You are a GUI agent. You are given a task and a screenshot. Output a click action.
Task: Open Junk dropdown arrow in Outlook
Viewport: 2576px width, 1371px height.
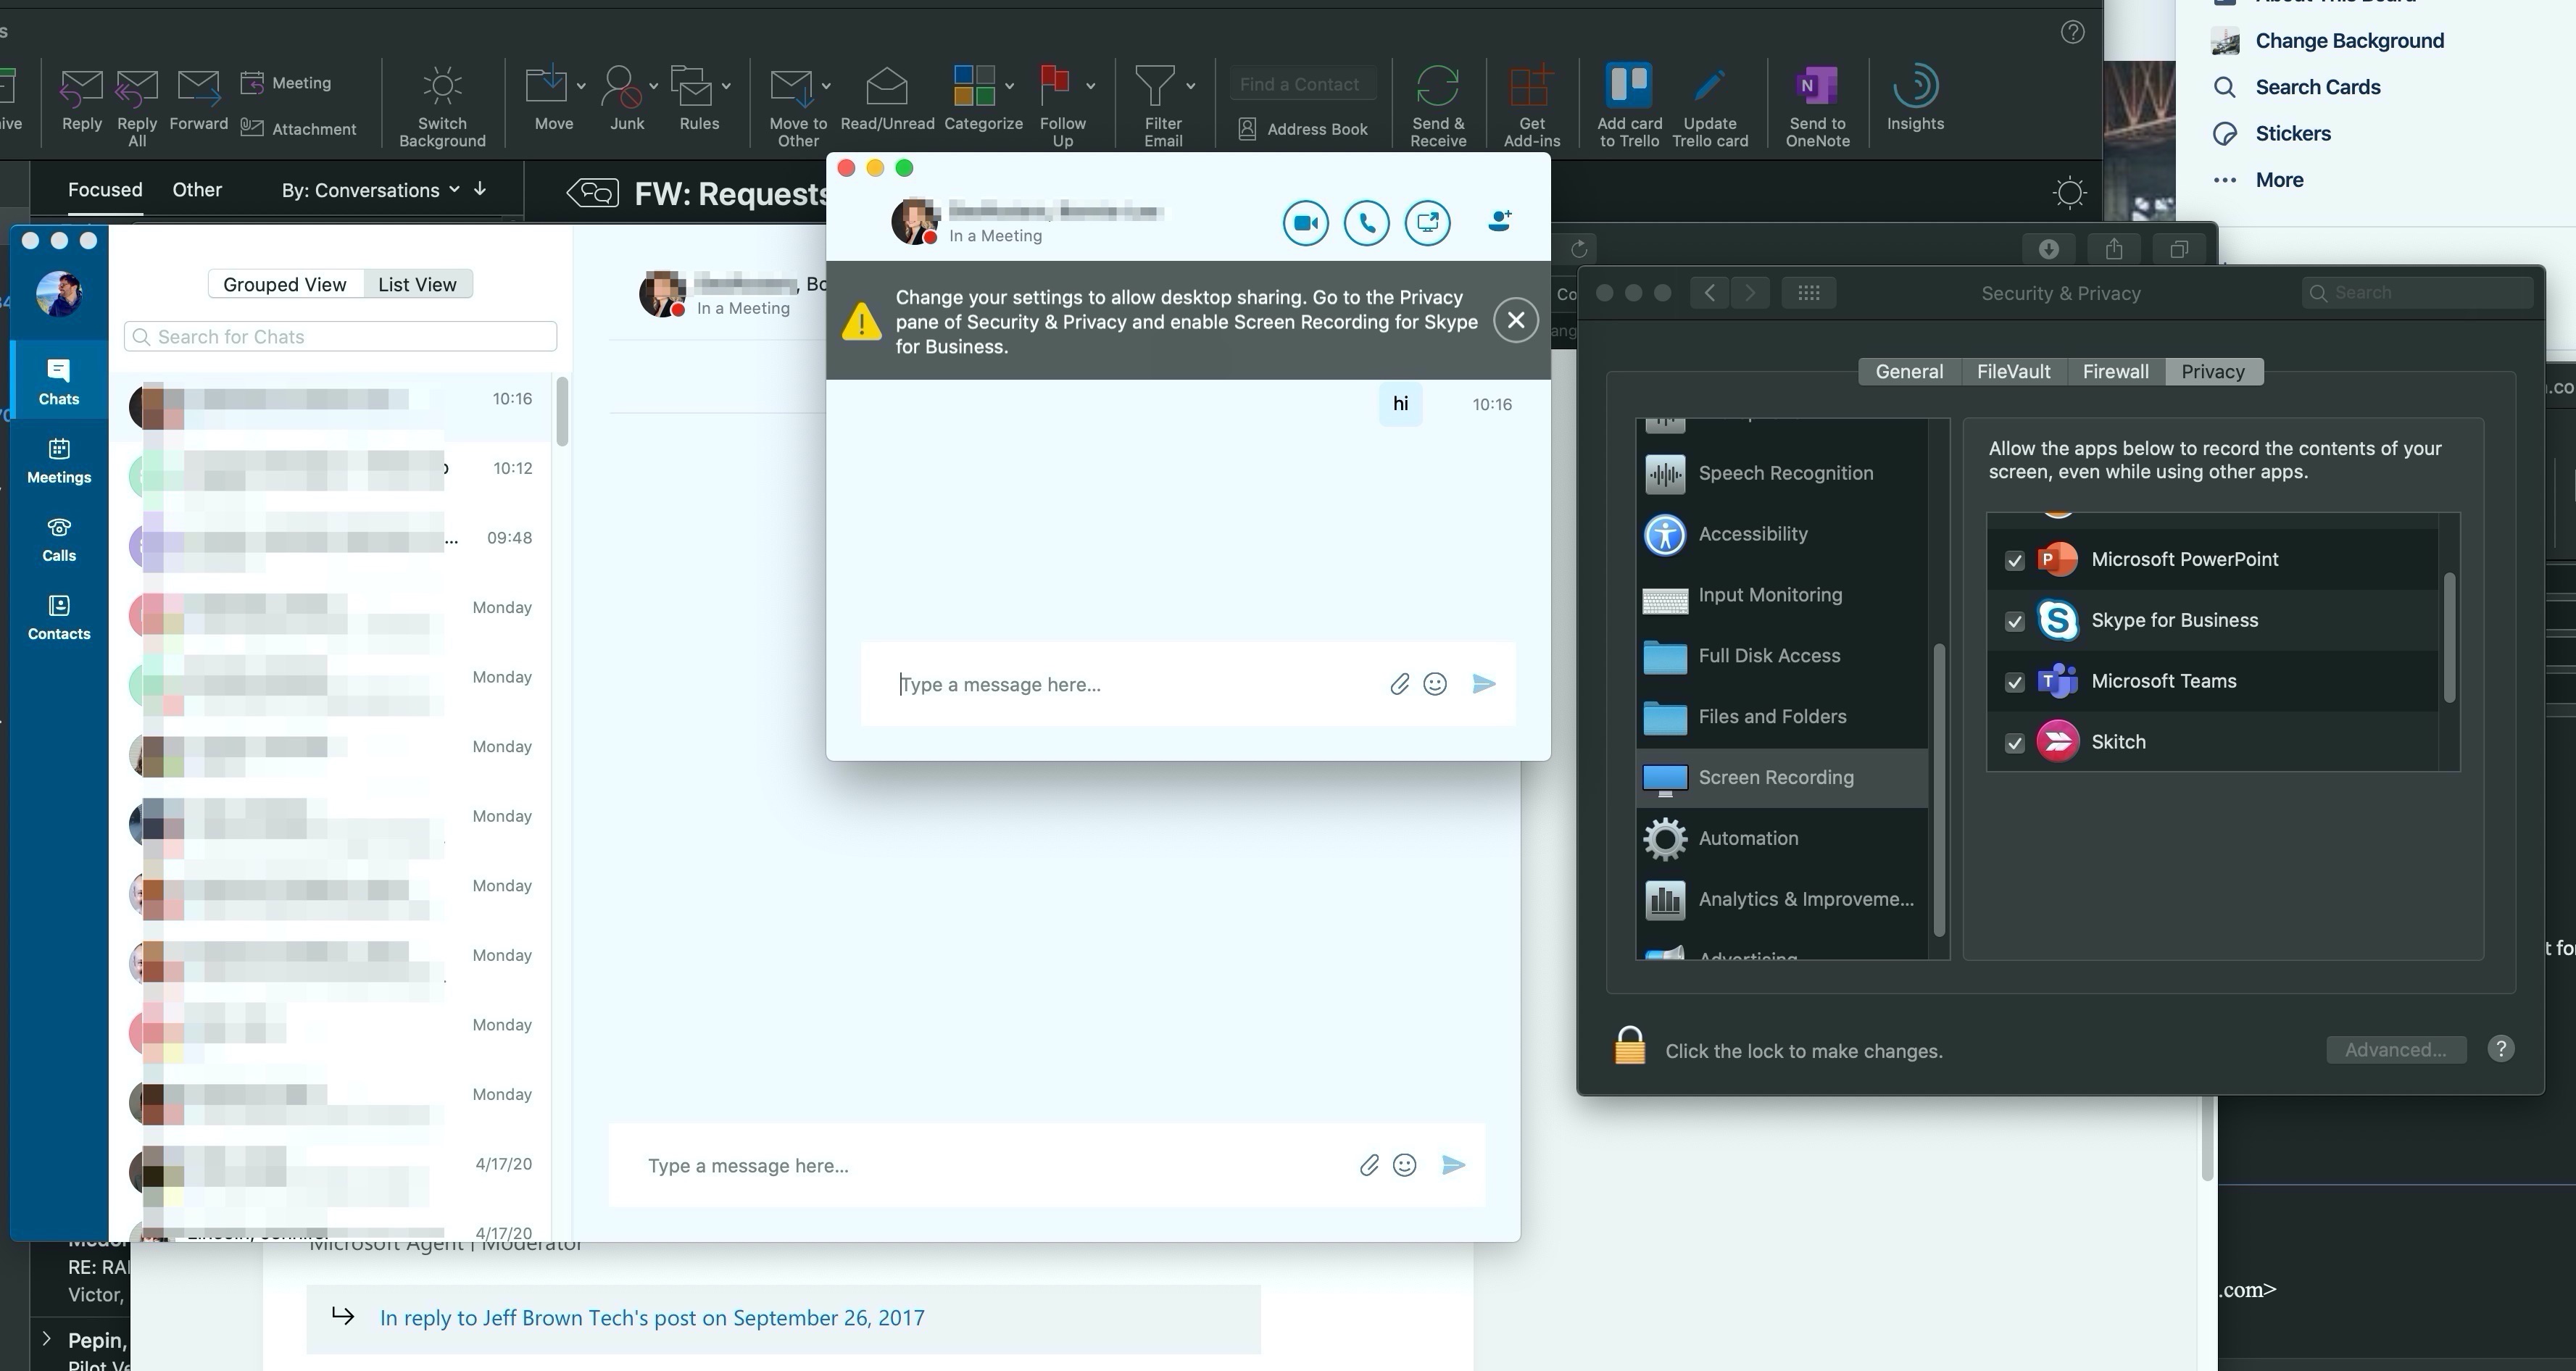click(653, 86)
